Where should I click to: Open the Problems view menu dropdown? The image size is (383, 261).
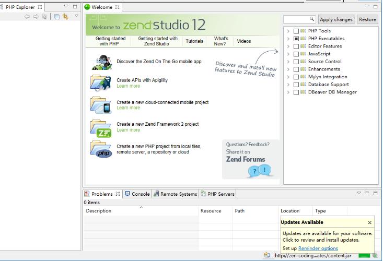tap(359, 193)
